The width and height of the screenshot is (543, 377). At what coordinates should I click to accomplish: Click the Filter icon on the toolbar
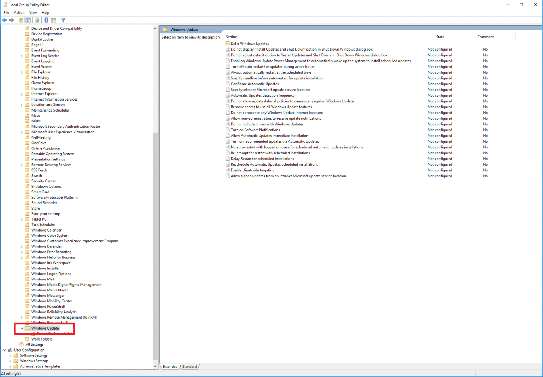tap(63, 20)
